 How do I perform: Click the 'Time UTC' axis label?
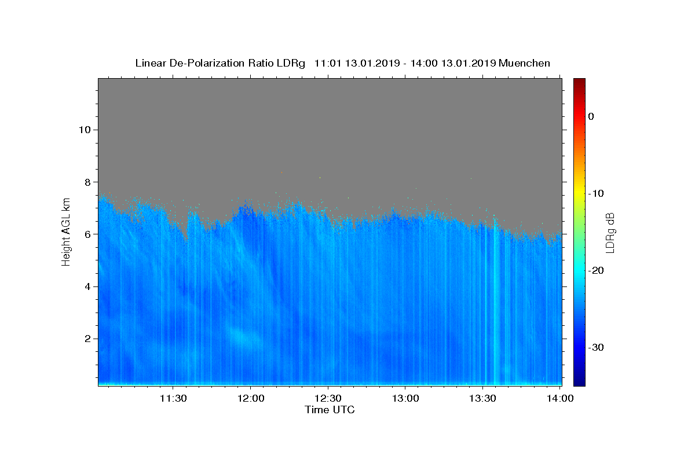pos(330,410)
